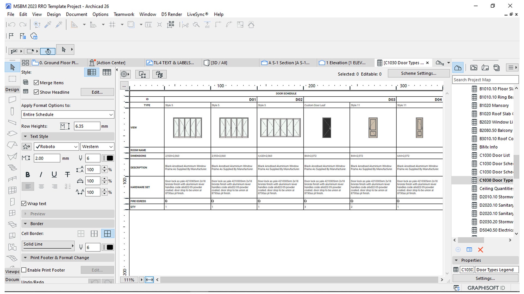Click the schedule settings gear icon
Image resolution: width=524 pixels, height=294 pixels.
(x=124, y=74)
